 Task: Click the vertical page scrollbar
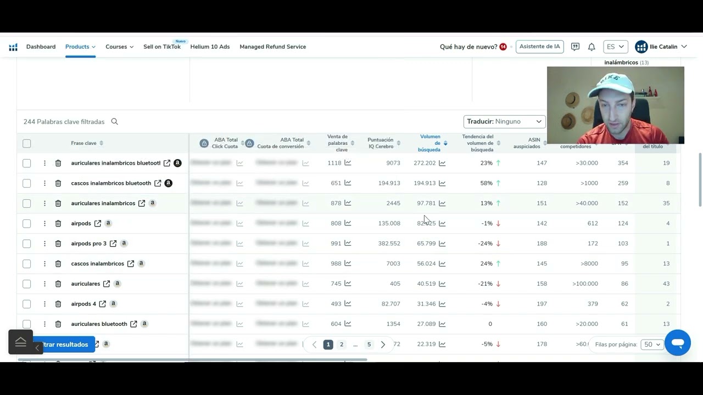[x=700, y=180]
